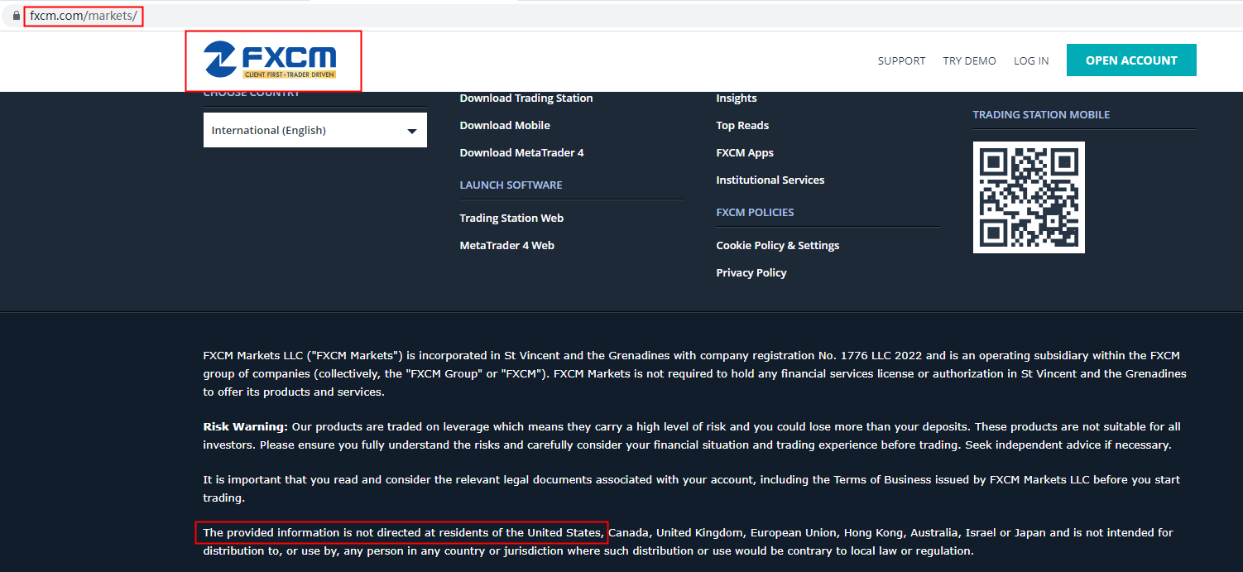Open the SUPPORT menu item
Image resolution: width=1243 pixels, height=572 pixels.
(x=901, y=60)
